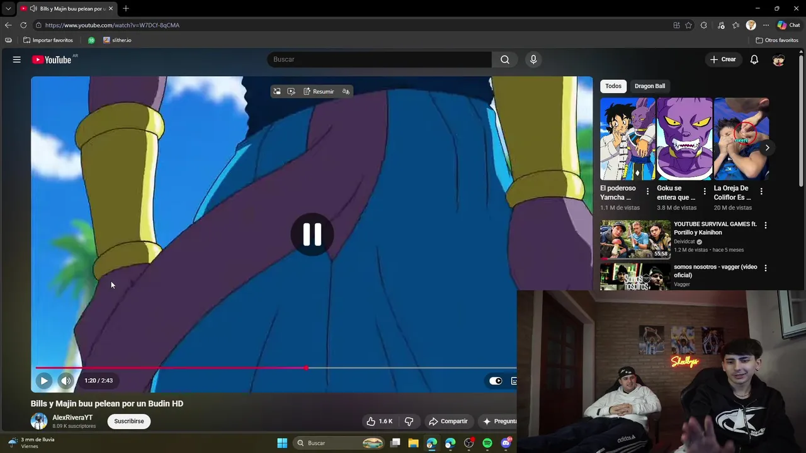Open Discord from the taskbar

(506, 443)
